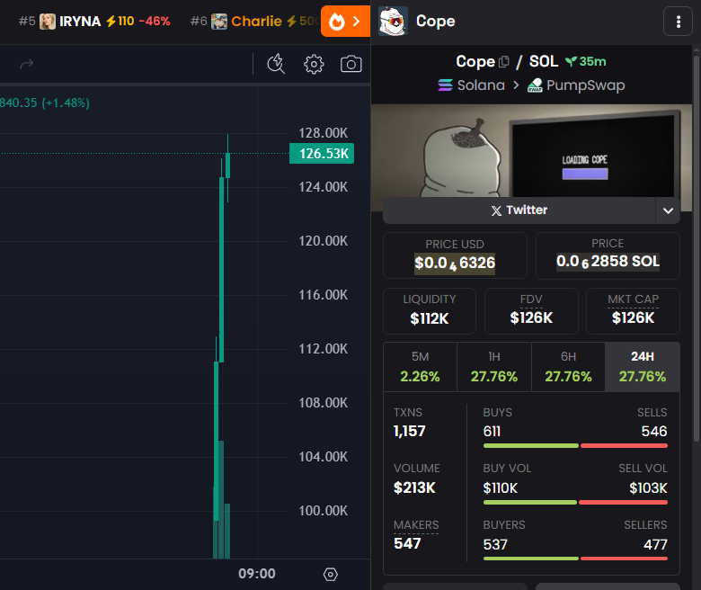Click the IRYNA trending token
Viewport: 701px width, 590px height.
94,21
